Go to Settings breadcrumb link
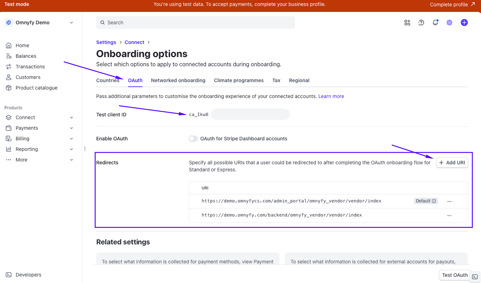Viewport: 481px width, 283px height. point(106,42)
